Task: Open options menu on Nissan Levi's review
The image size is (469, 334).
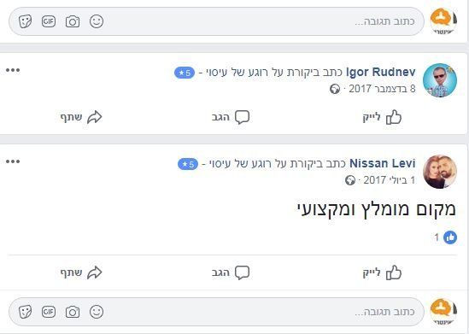Action: (13, 161)
